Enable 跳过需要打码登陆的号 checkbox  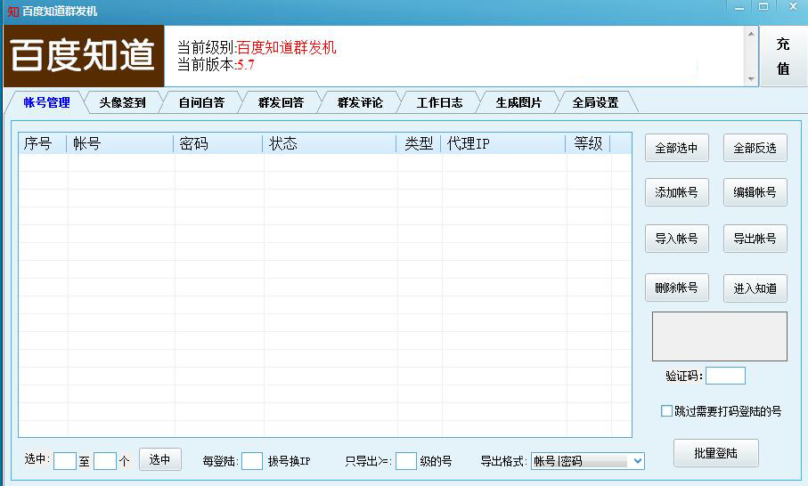(667, 411)
